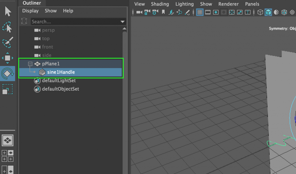Toggle the Gate Mask icon
Viewport: 296px width, 174px height.
(x=224, y=12)
